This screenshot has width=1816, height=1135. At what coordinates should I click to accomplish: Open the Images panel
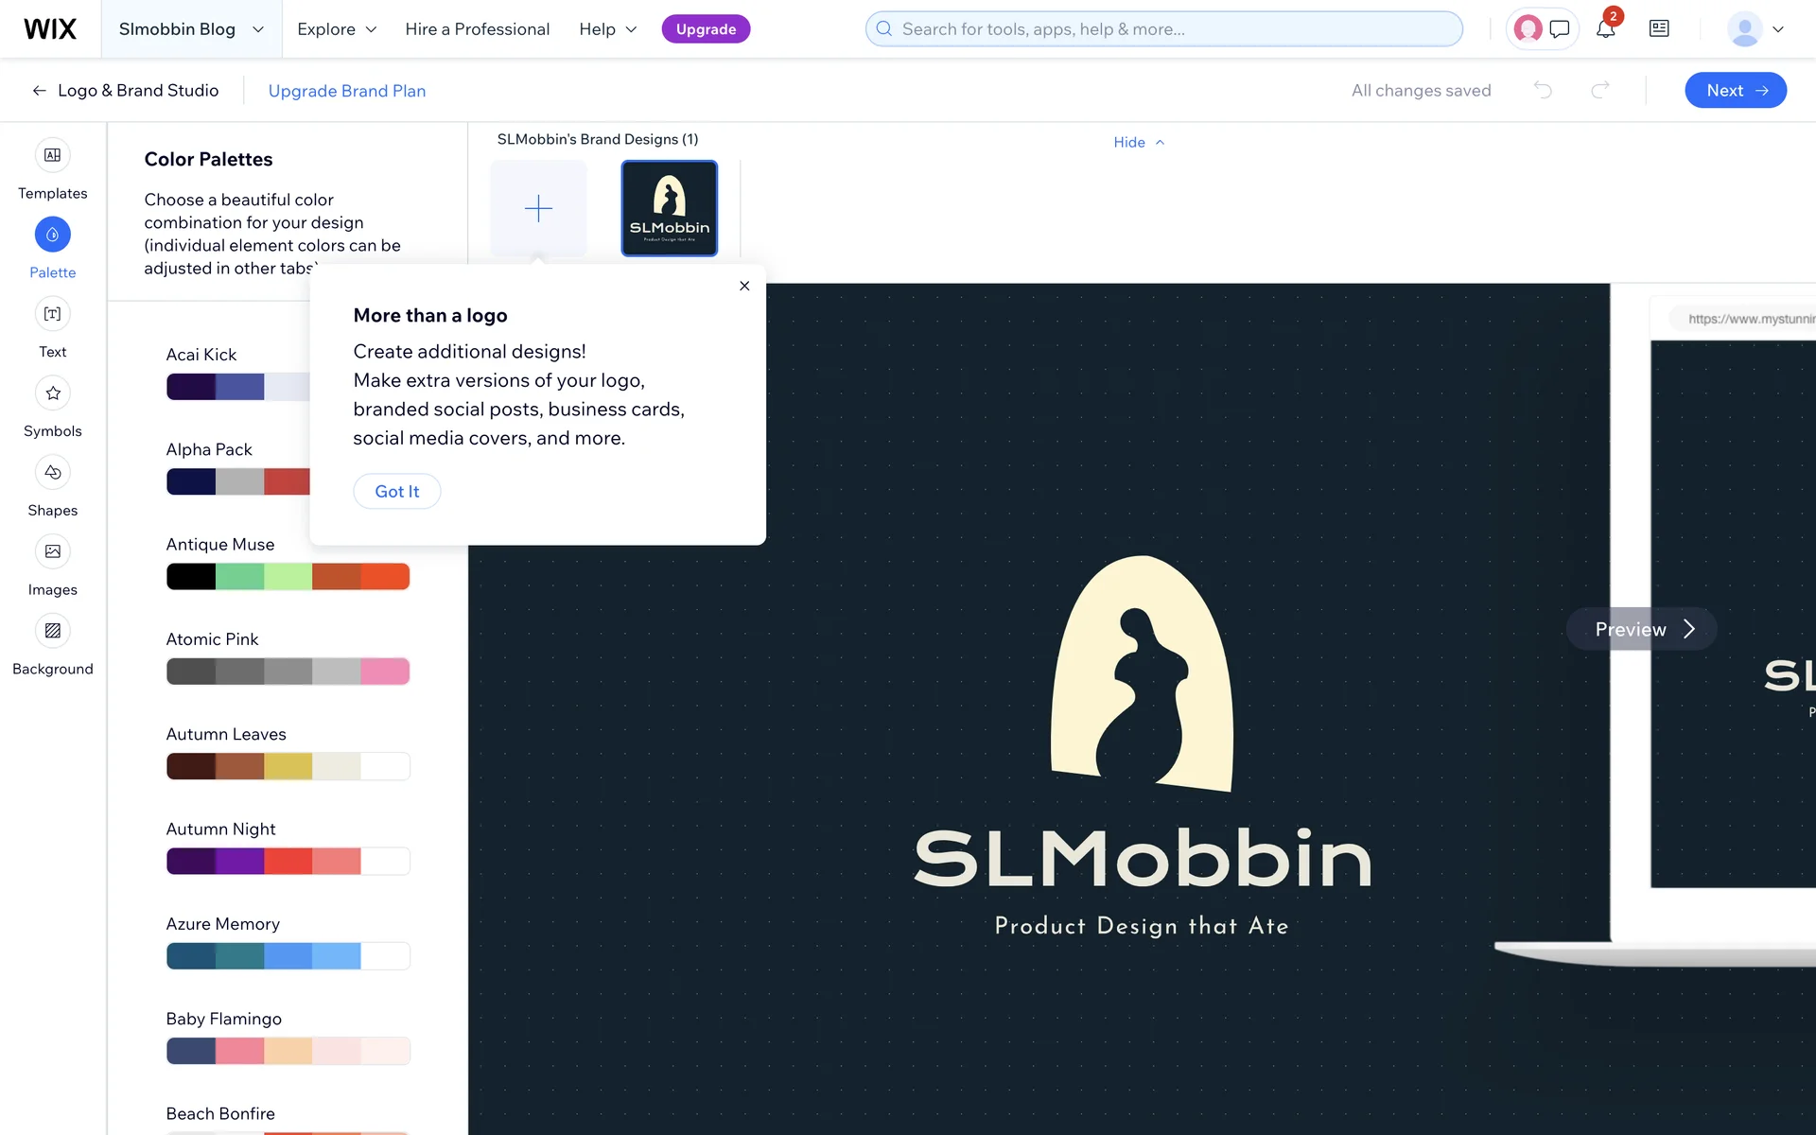(x=52, y=551)
